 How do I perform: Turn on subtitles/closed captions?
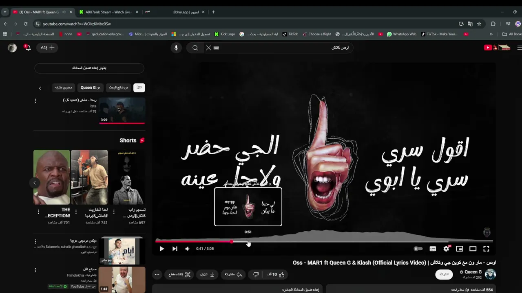point(433,249)
